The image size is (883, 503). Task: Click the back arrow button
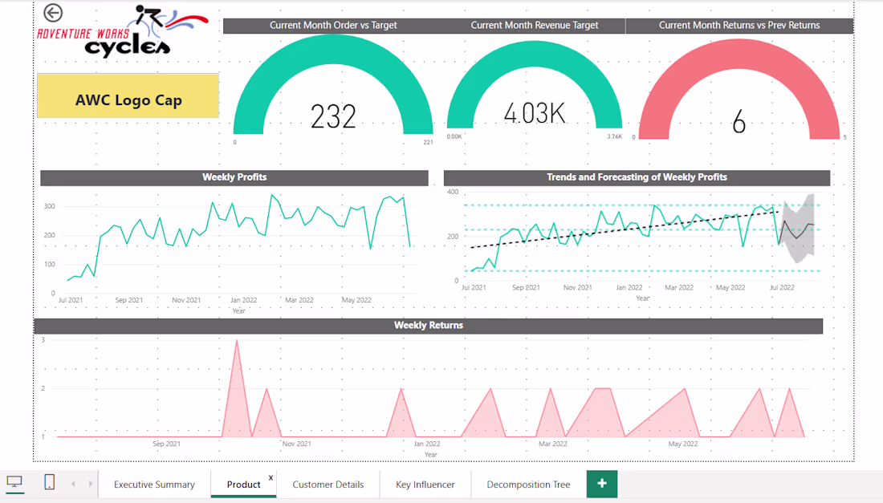(53, 12)
